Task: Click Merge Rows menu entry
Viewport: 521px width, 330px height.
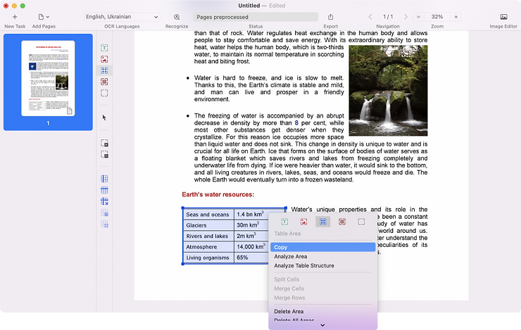Action: pyautogui.click(x=322, y=298)
